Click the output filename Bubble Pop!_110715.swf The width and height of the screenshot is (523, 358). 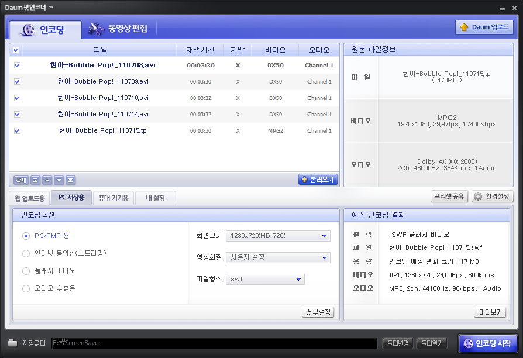click(x=435, y=247)
